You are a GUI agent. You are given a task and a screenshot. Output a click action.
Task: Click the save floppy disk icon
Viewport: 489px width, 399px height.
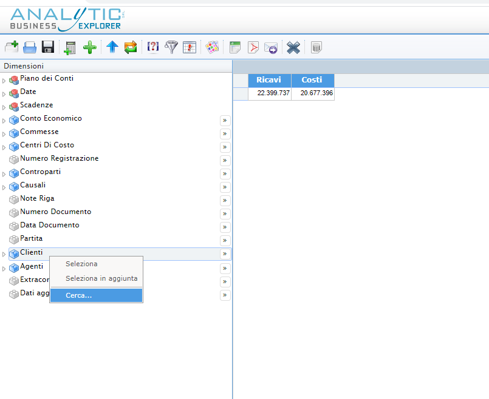click(x=48, y=47)
